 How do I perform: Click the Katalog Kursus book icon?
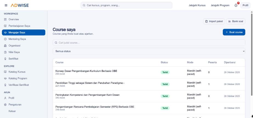(x=5, y=72)
